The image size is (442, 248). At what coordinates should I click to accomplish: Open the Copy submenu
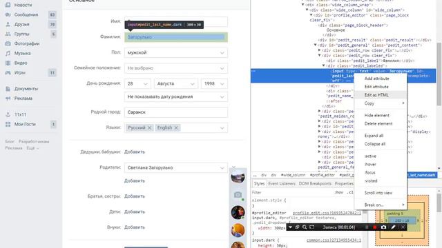381,103
